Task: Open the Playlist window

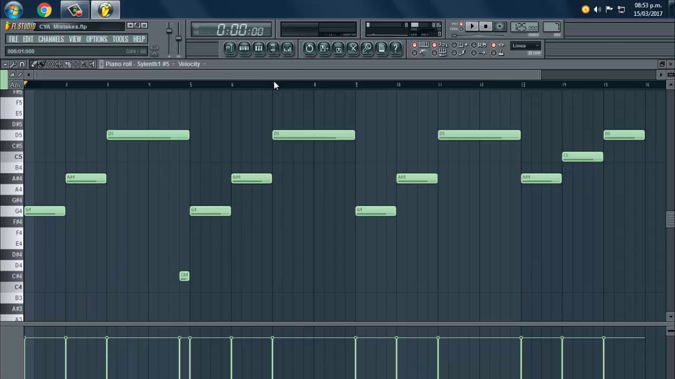Action: (x=230, y=48)
